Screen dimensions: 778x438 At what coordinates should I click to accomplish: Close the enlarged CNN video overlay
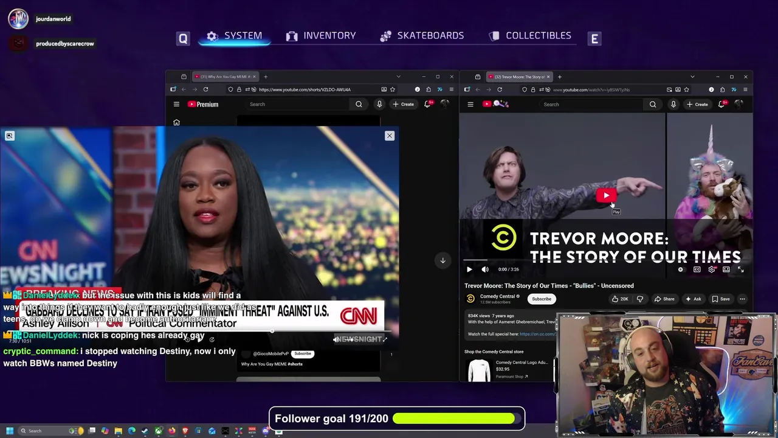click(x=390, y=136)
